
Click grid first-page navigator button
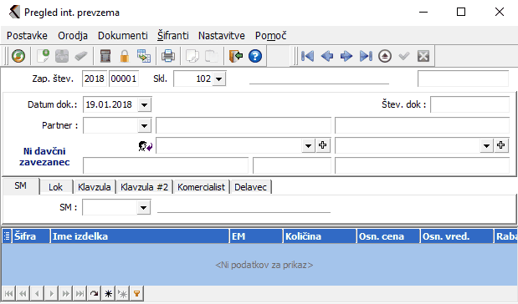pos(9,293)
